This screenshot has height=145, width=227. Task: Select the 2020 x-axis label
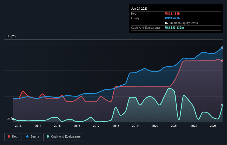155,126
